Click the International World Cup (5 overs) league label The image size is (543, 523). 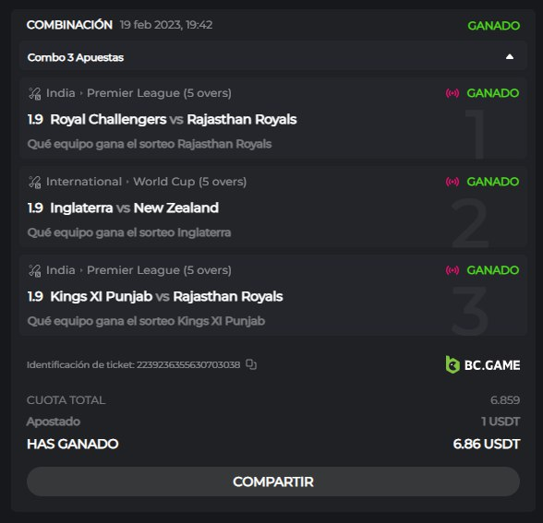tap(146, 182)
